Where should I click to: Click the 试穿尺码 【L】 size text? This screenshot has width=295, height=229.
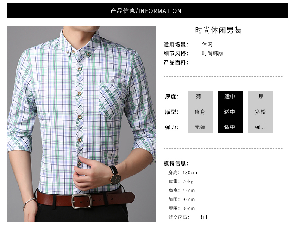pos(188,217)
